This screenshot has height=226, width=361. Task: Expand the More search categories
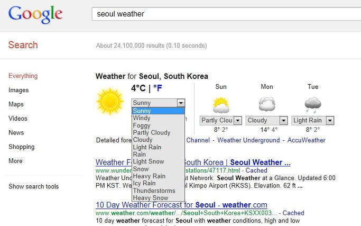coord(15,161)
